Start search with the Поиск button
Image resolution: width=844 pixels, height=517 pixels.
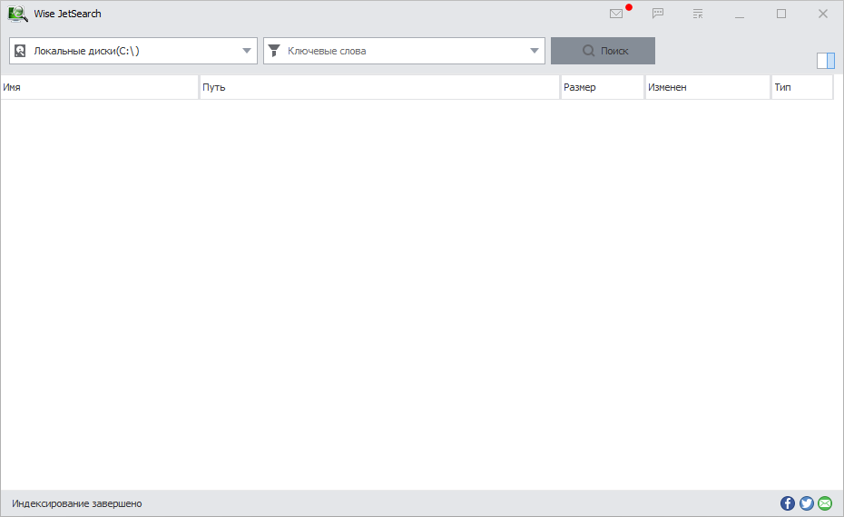pos(603,51)
